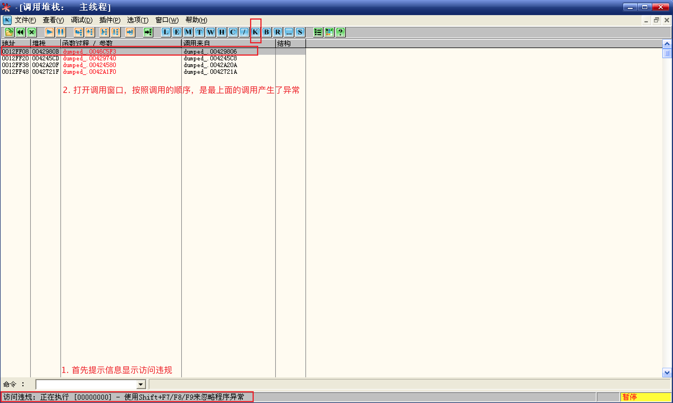Open the Breakpoints window B button
This screenshot has height=403, width=673.
[x=266, y=32]
